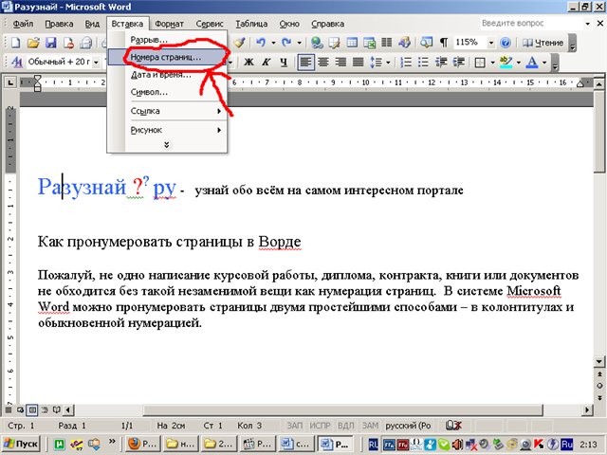Open the Document Map icon
607x455 pixels.
[x=426, y=43]
